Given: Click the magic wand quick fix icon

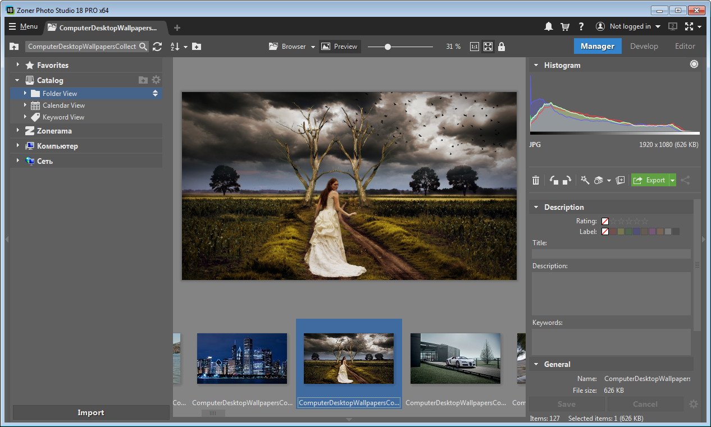Looking at the screenshot, I should [585, 180].
